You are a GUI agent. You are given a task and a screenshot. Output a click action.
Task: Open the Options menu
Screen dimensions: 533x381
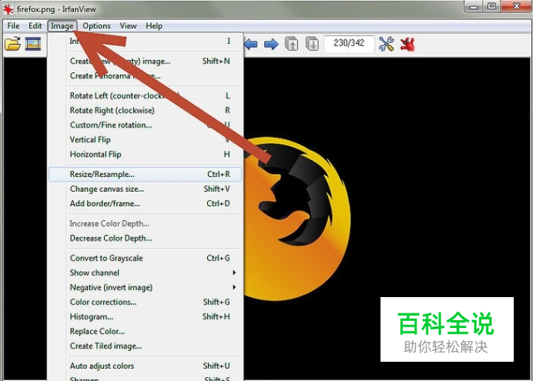click(x=96, y=26)
